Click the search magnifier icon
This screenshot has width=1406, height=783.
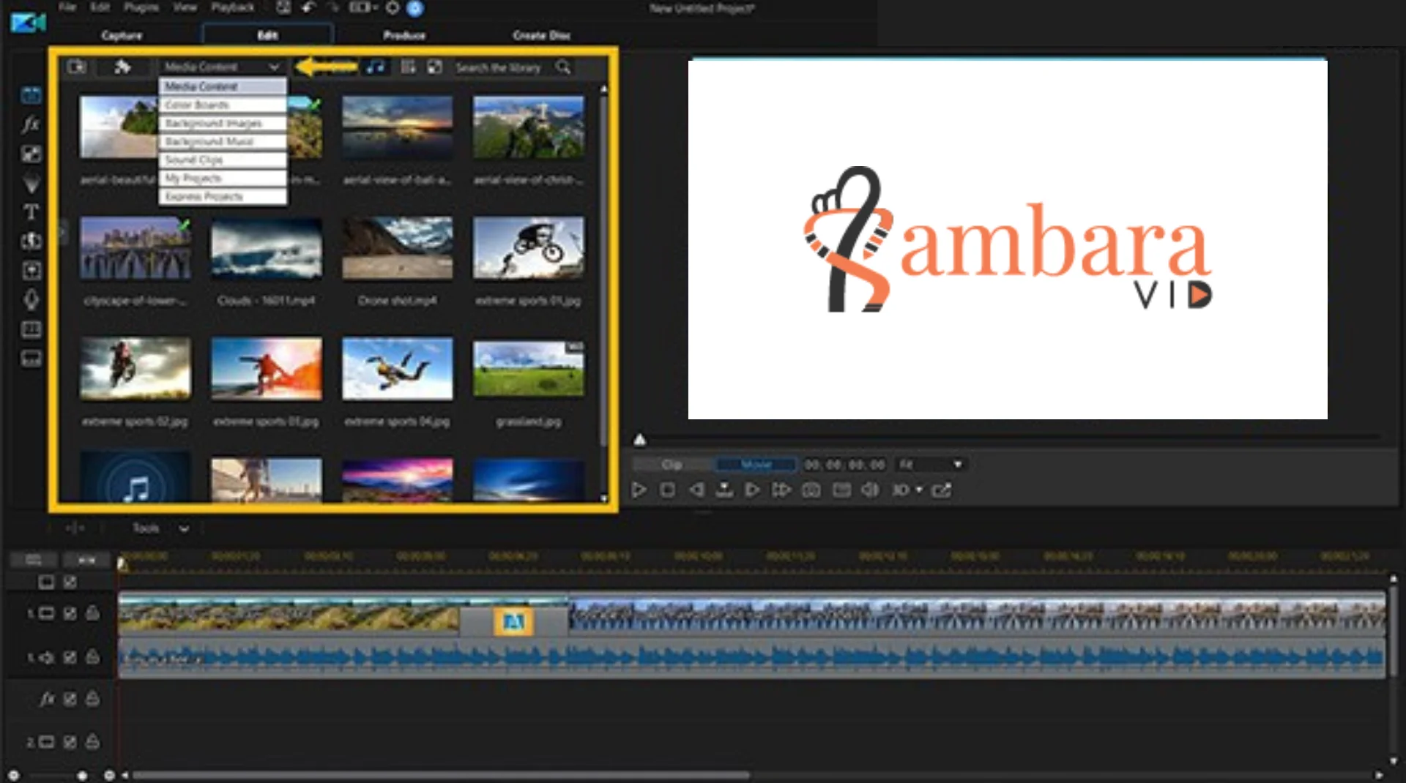click(563, 67)
